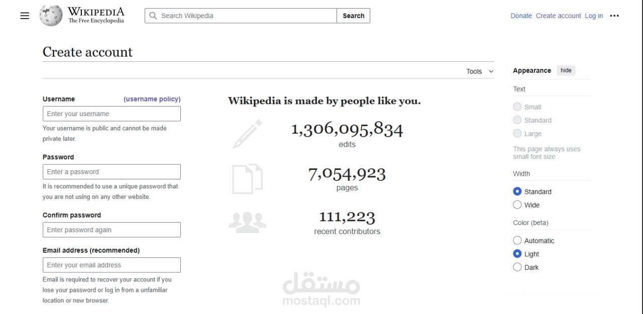The image size is (643, 314).
Task: Click the Confirm password field
Action: click(112, 230)
